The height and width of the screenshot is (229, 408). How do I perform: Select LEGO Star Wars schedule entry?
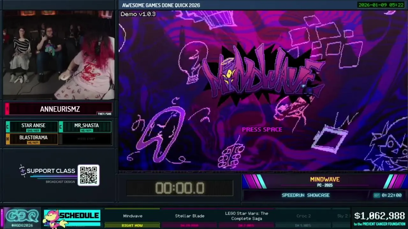pos(247,216)
